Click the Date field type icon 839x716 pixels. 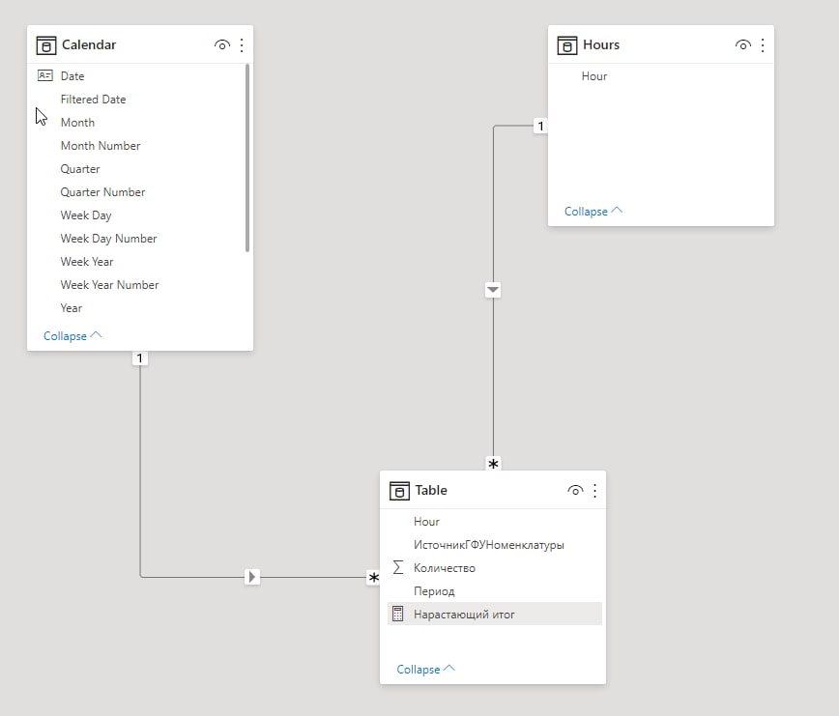[x=44, y=75]
